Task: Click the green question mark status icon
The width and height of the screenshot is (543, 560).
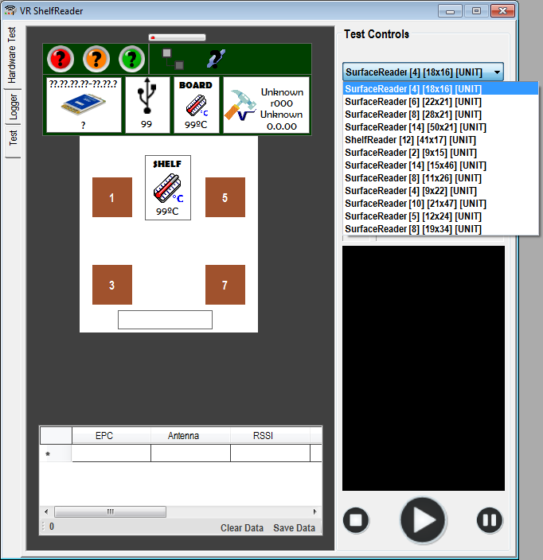Action: point(131,58)
